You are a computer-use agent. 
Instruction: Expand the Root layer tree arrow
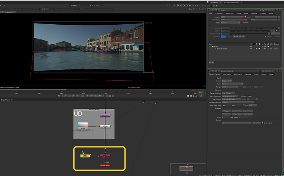[210, 47]
